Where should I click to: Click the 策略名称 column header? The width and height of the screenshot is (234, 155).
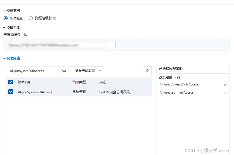point(25,82)
